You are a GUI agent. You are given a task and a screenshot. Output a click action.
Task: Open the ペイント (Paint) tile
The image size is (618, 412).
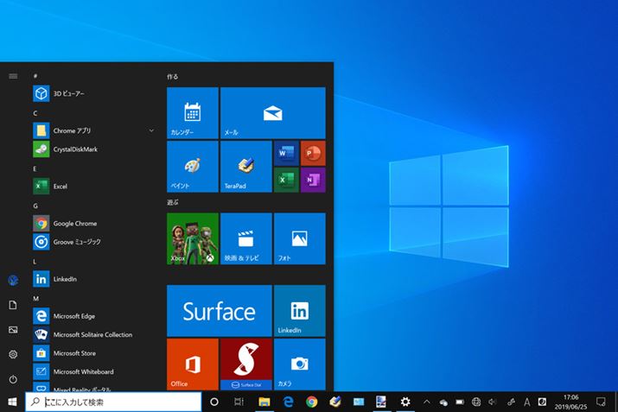tap(193, 167)
